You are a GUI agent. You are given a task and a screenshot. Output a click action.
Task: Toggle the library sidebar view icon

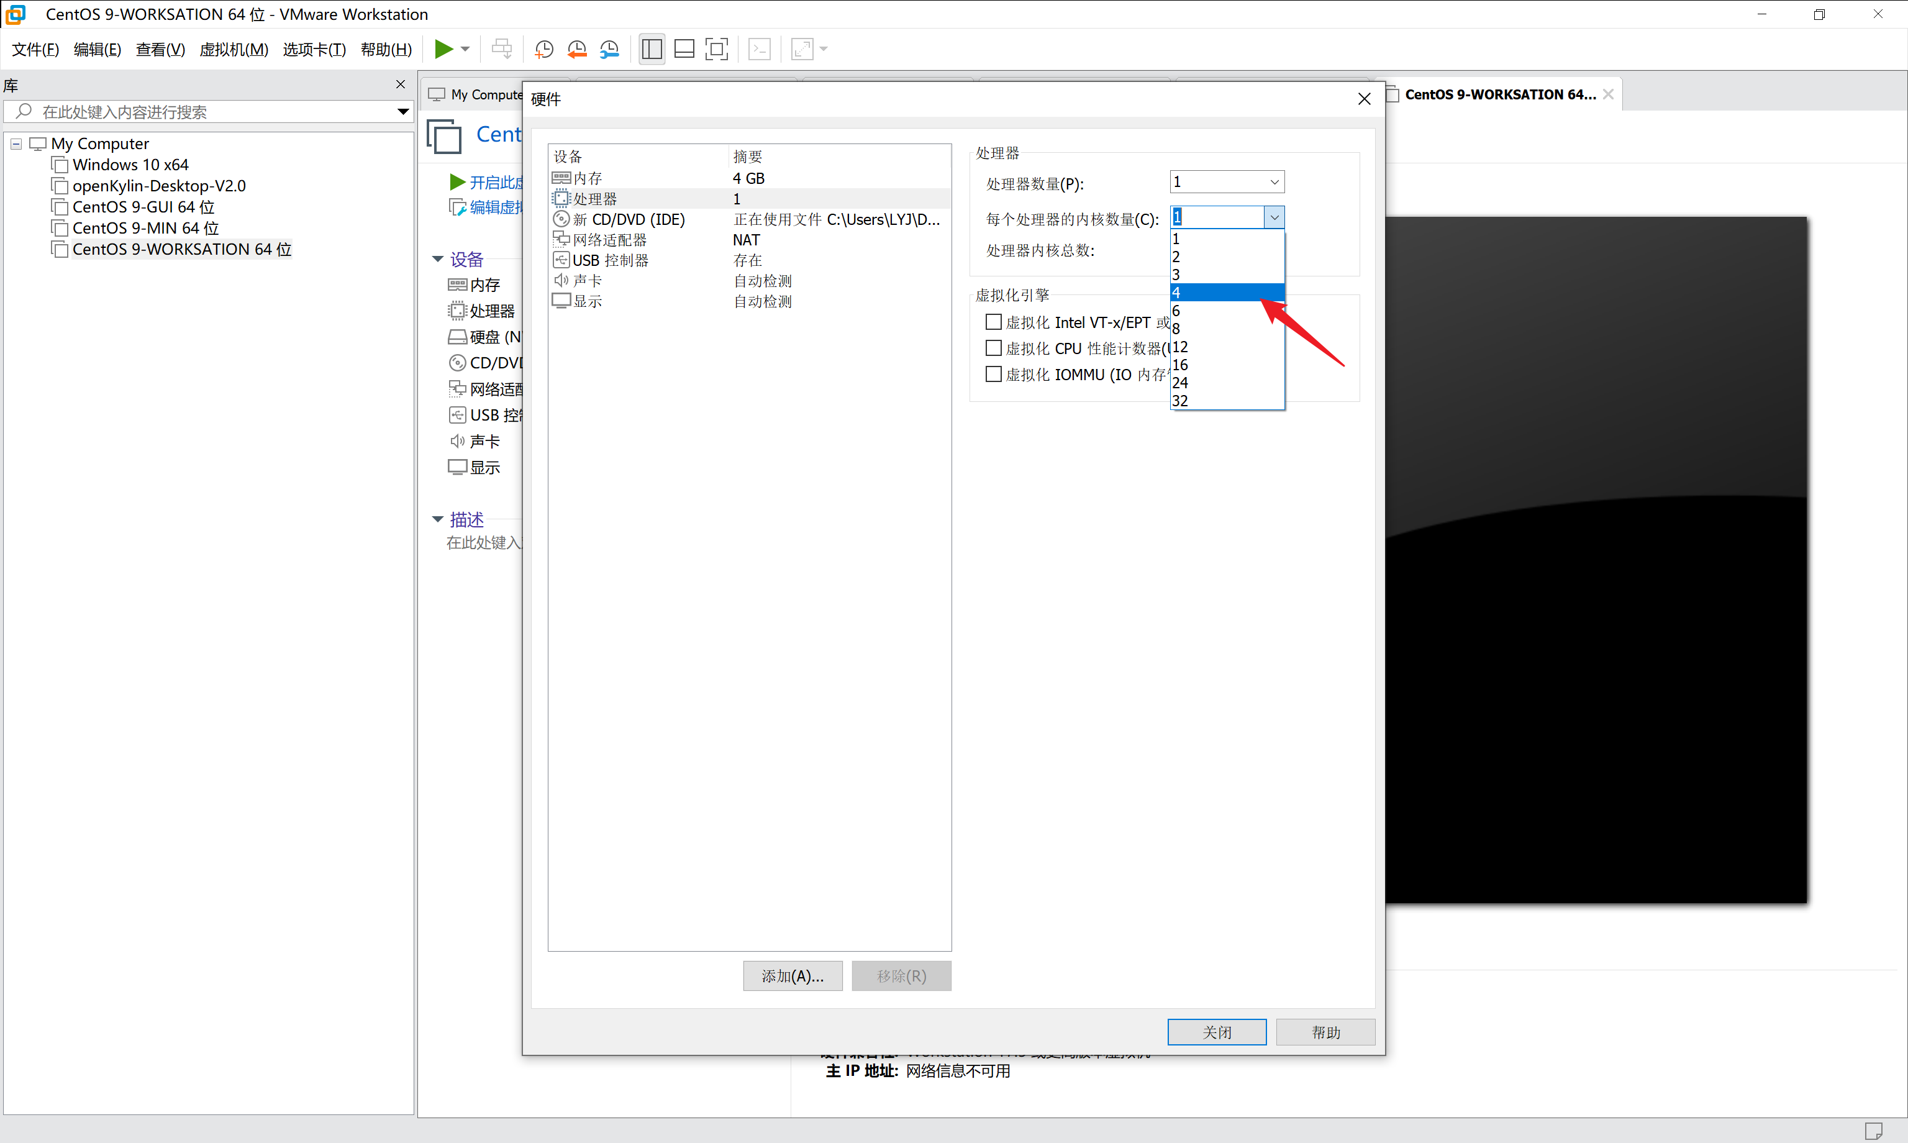pos(652,49)
